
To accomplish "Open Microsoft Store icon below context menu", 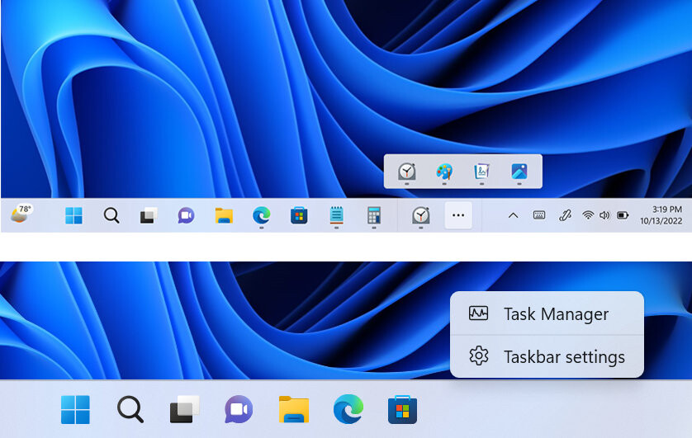I will pyautogui.click(x=402, y=409).
